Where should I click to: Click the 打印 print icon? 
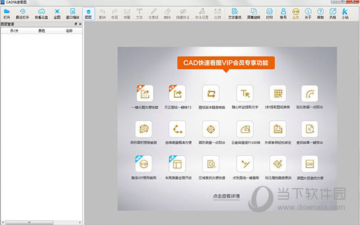269,14
